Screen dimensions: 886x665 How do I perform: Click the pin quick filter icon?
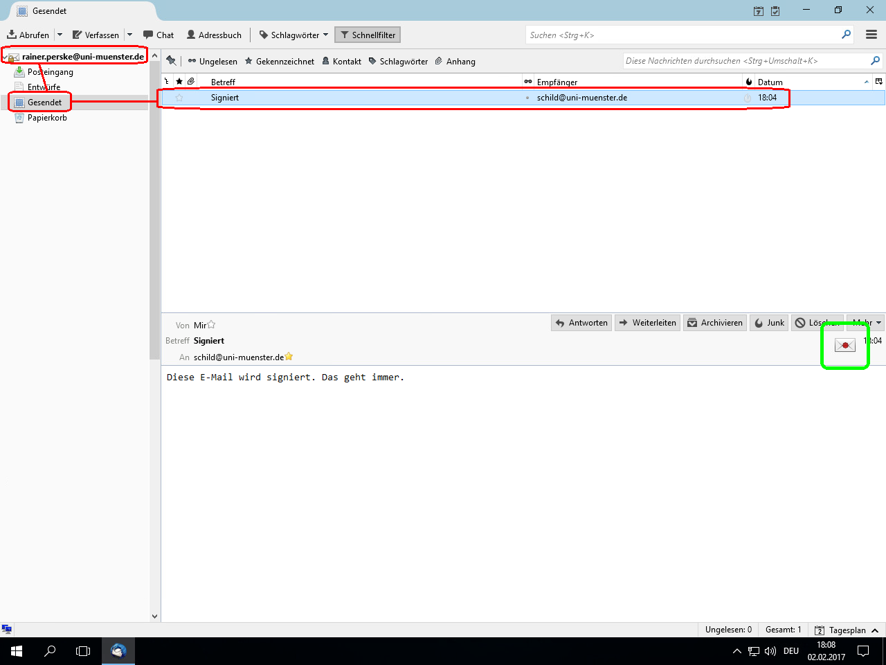click(171, 61)
